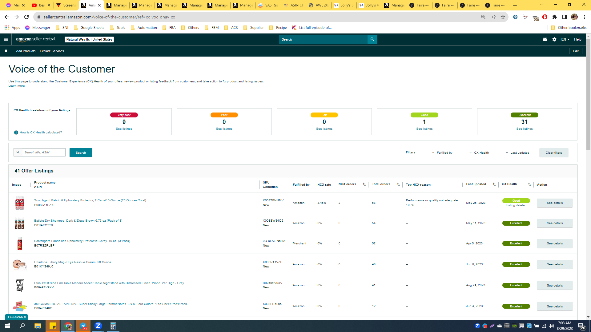
Task: Open Calculator from the taskbar
Action: coord(113,326)
